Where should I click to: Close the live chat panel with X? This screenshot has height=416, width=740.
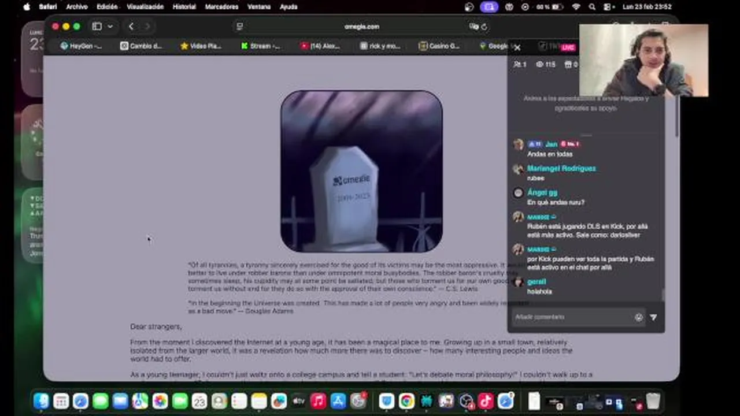(517, 47)
